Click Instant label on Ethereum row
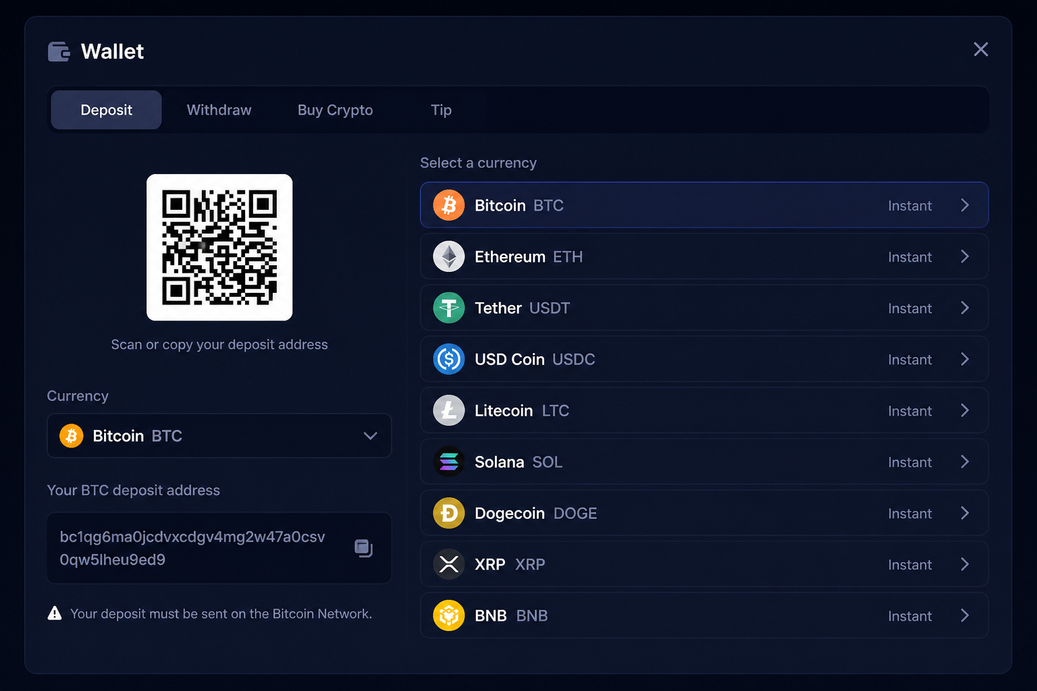Image resolution: width=1037 pixels, height=691 pixels. 909,257
